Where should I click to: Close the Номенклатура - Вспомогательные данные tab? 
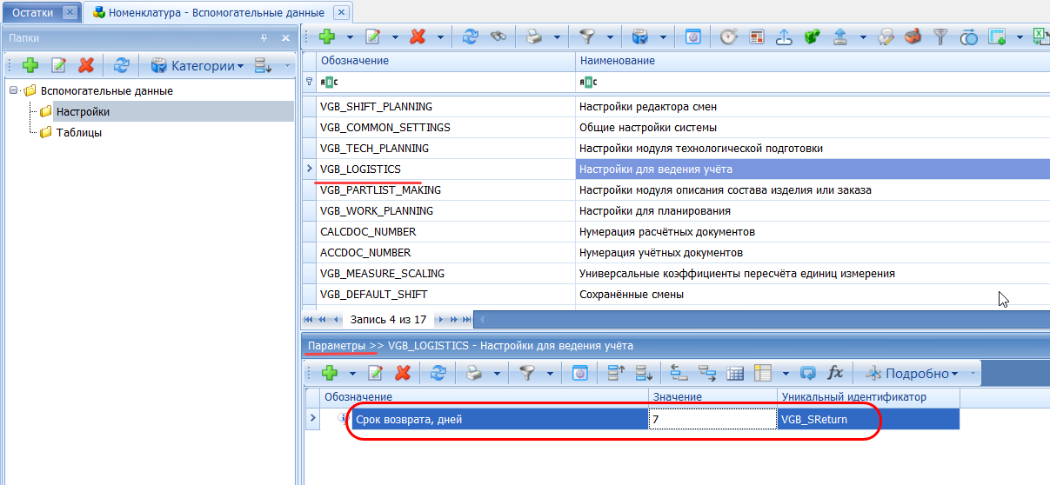pos(341,12)
